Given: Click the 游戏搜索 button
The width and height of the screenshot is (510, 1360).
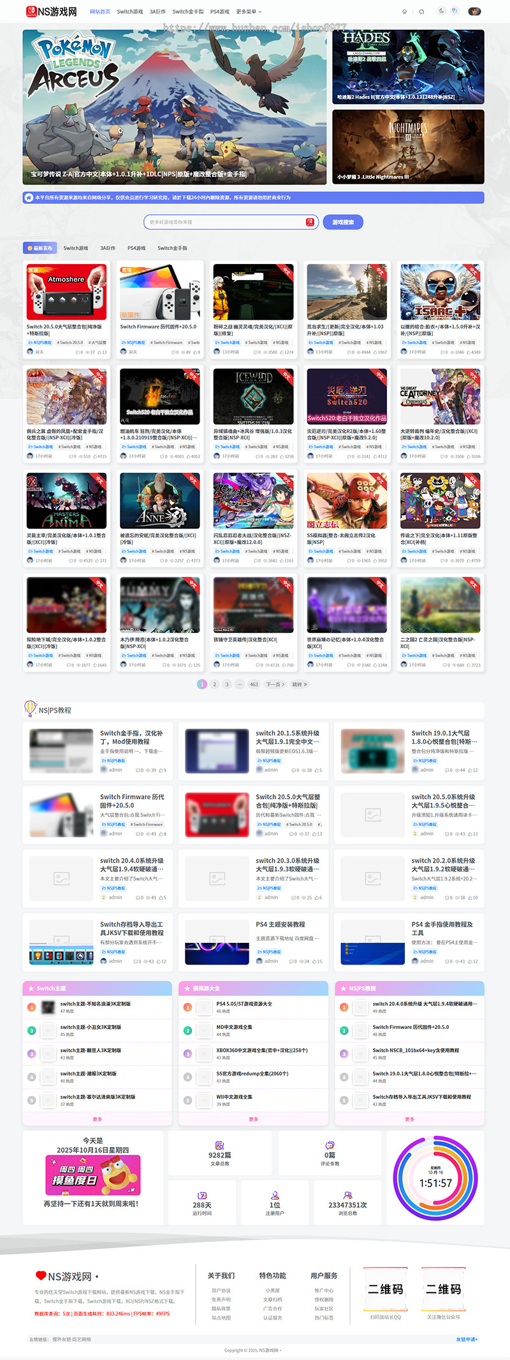Looking at the screenshot, I should tap(343, 222).
